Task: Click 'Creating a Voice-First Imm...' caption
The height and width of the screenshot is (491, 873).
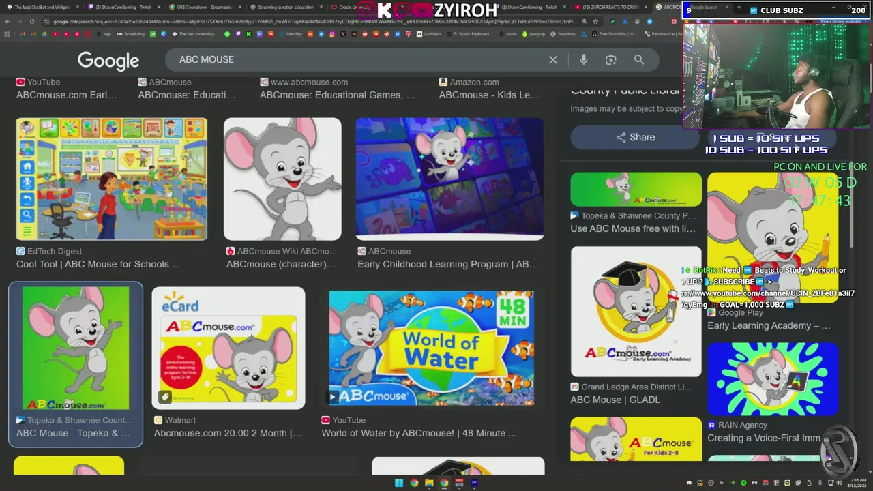Action: pyautogui.click(x=763, y=438)
